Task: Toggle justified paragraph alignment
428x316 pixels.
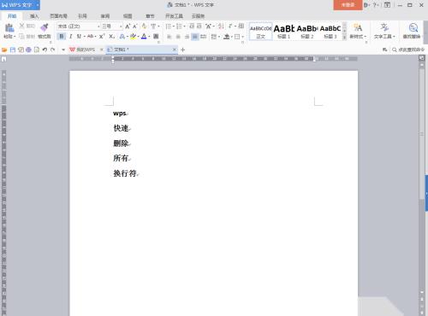Action: (195, 37)
